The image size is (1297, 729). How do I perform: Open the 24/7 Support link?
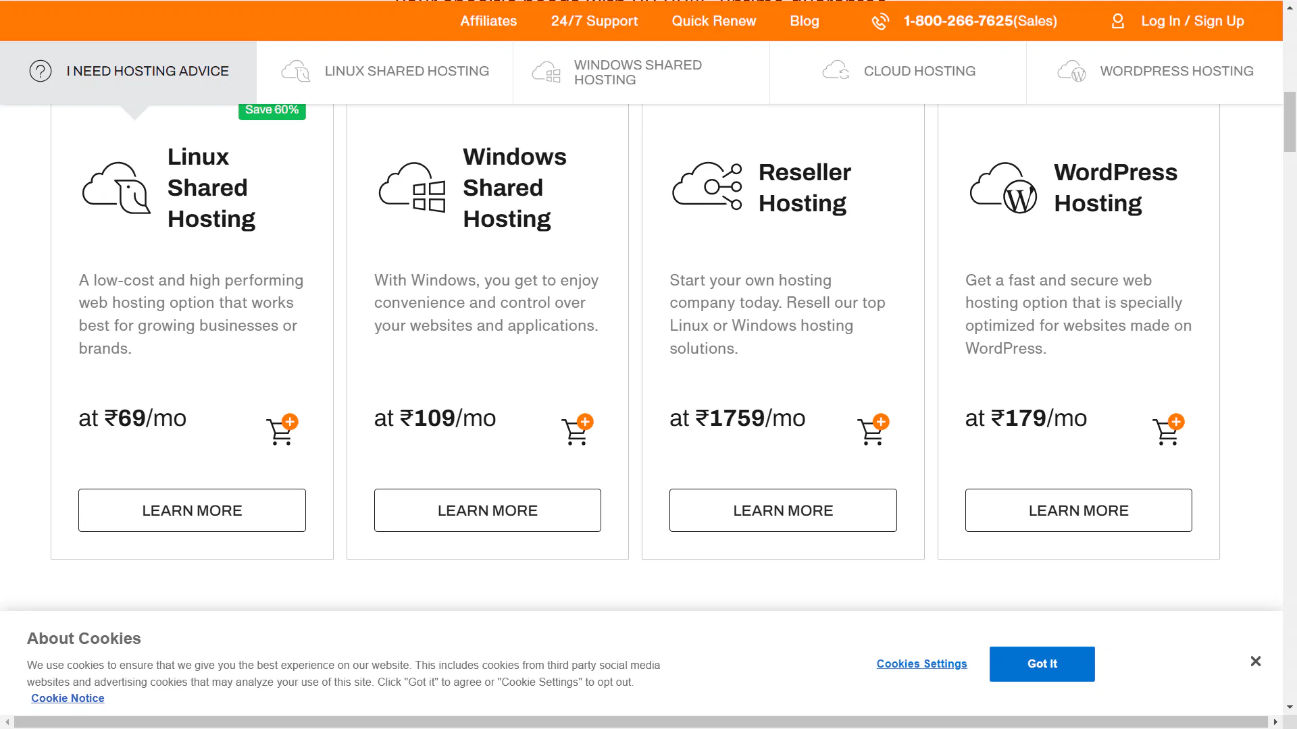594,22
